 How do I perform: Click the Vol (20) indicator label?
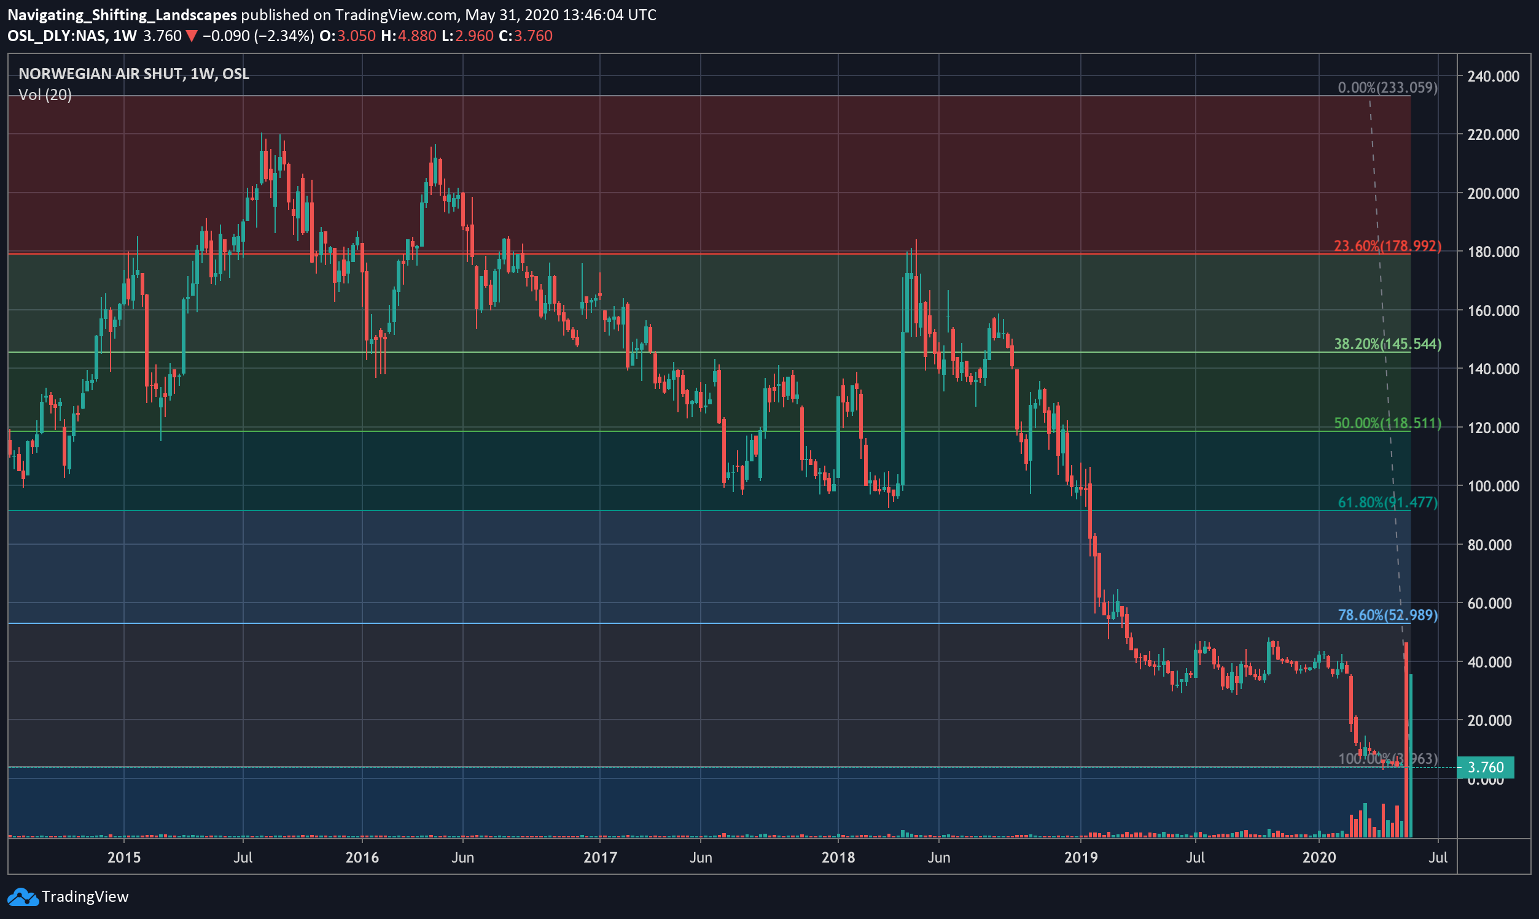45,94
